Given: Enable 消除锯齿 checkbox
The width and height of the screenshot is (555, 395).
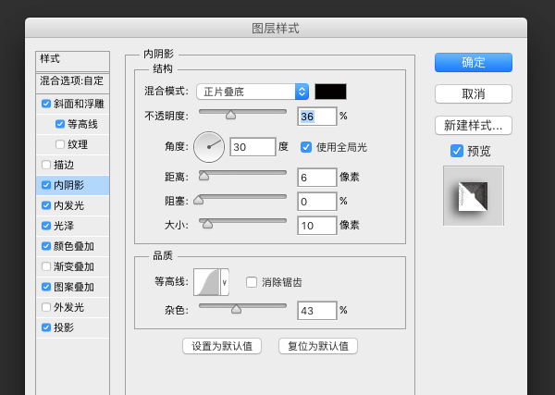Looking at the screenshot, I should pos(252,282).
